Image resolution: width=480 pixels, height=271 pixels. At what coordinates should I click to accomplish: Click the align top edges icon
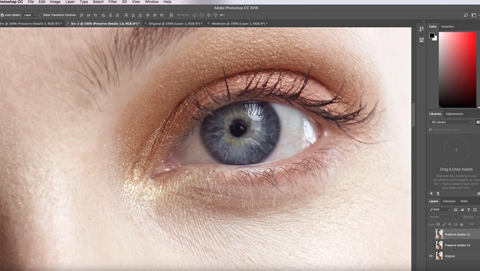(x=82, y=15)
